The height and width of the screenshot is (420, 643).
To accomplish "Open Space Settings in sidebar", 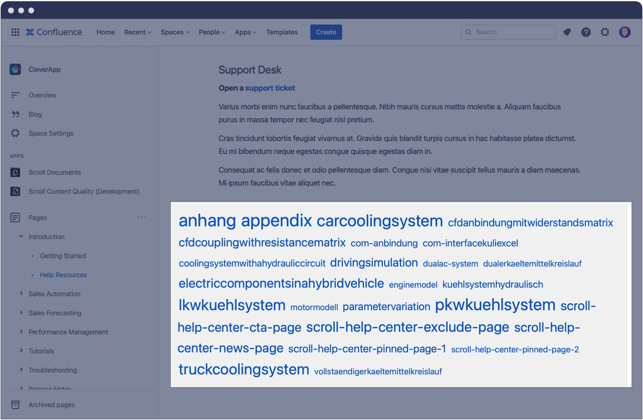I will click(50, 133).
